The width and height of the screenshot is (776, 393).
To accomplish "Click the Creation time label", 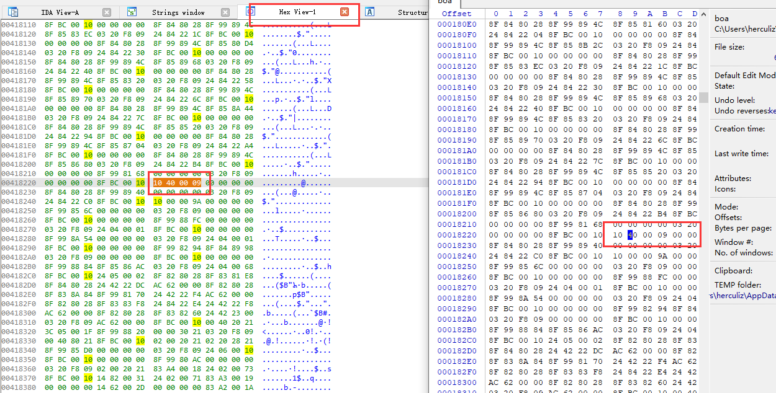I will coord(740,129).
